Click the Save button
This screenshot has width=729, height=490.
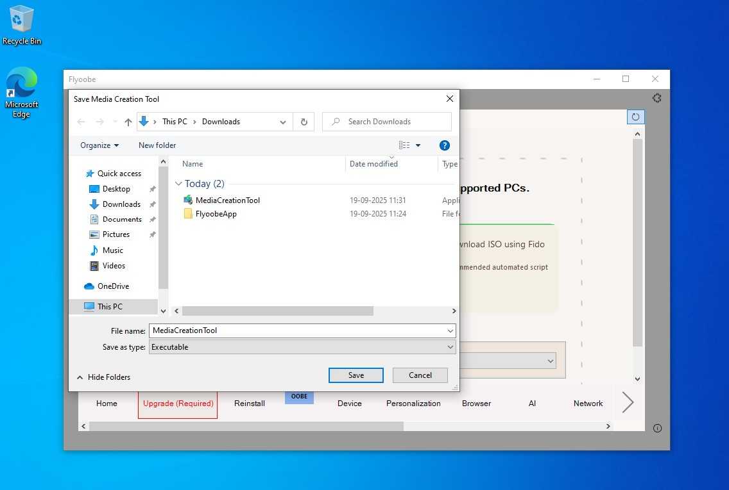tap(356, 375)
